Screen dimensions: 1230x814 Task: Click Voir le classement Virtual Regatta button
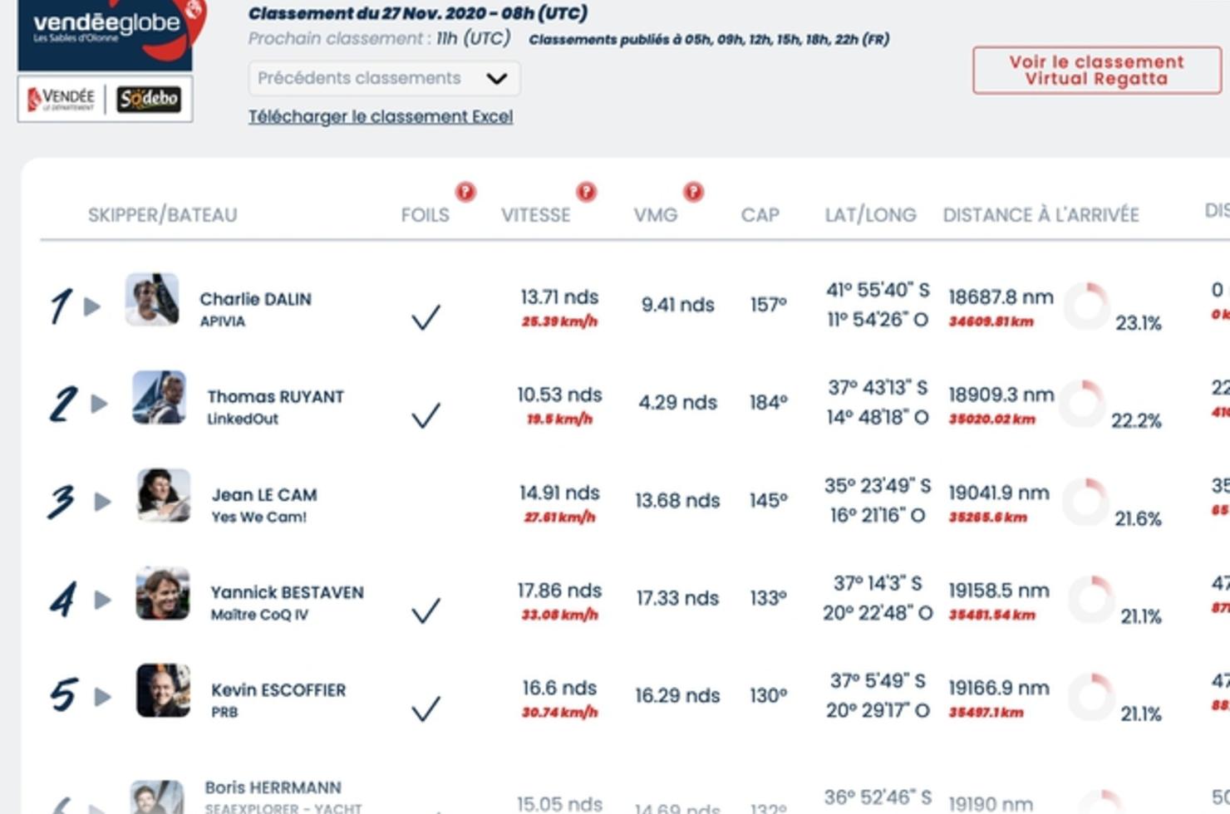coord(1097,71)
